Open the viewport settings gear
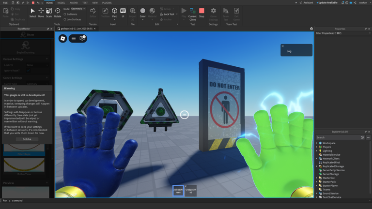372x209 pixels. 311,29
